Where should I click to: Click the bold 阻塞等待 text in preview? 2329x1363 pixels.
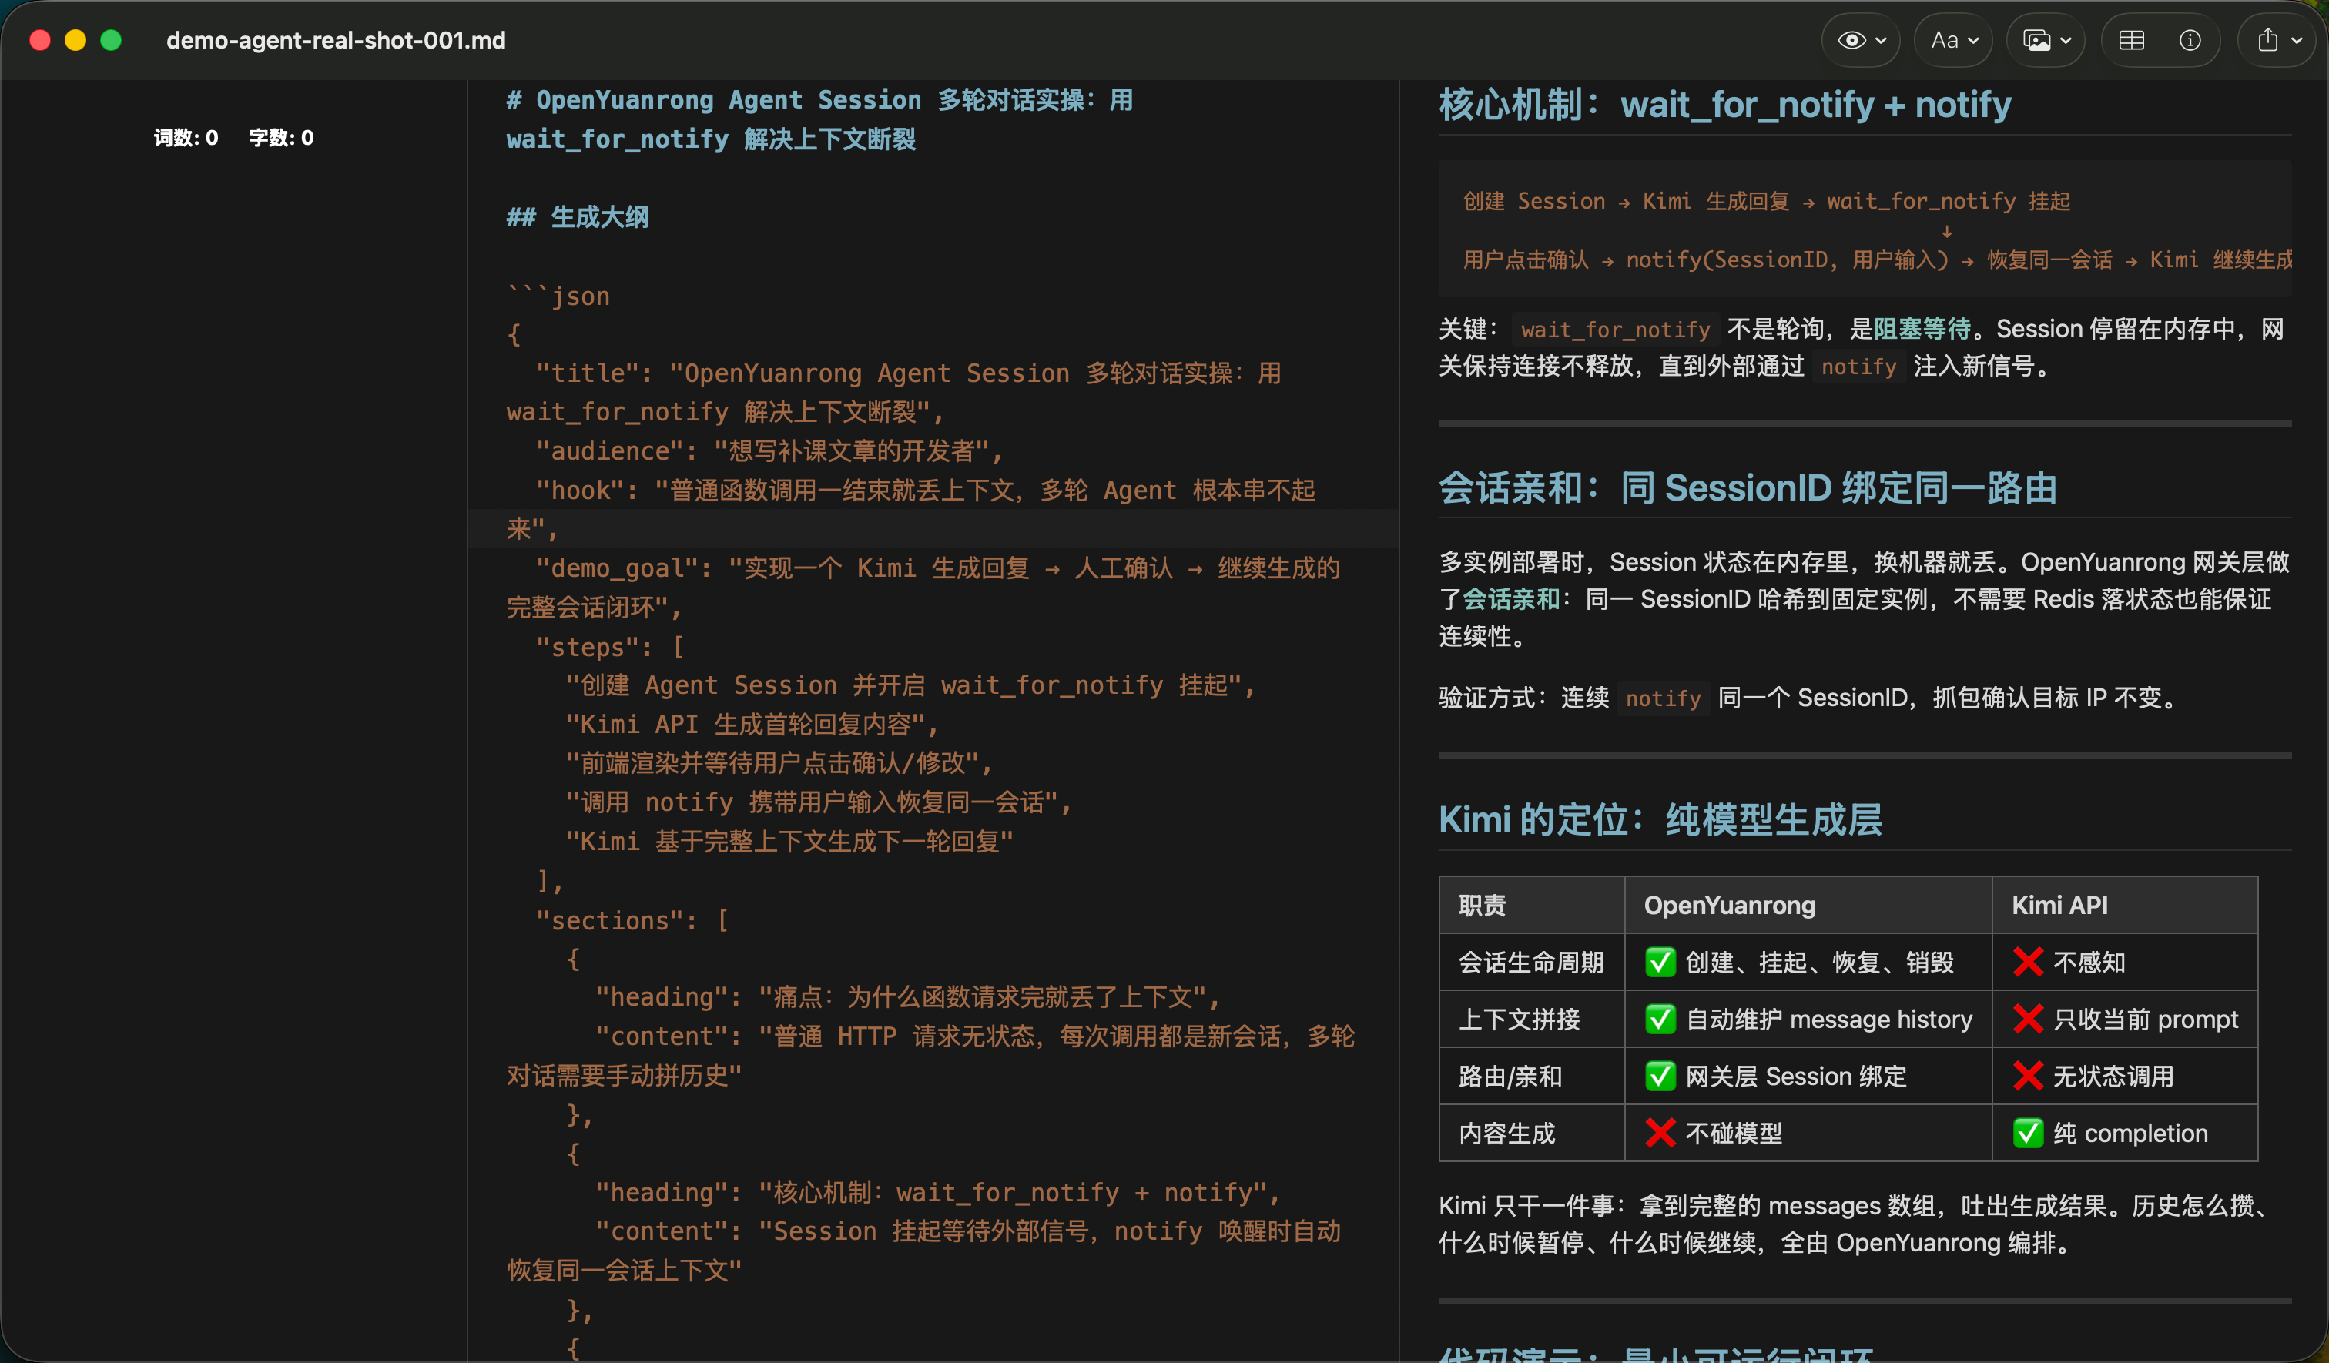(x=1922, y=329)
